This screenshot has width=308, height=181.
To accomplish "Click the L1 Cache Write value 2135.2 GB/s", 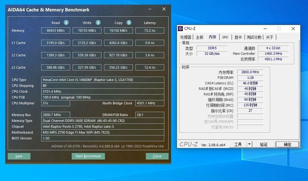I will pos(87,43).
